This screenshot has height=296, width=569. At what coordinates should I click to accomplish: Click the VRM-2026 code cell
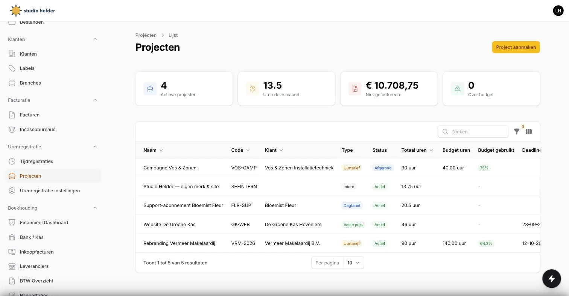(x=243, y=243)
